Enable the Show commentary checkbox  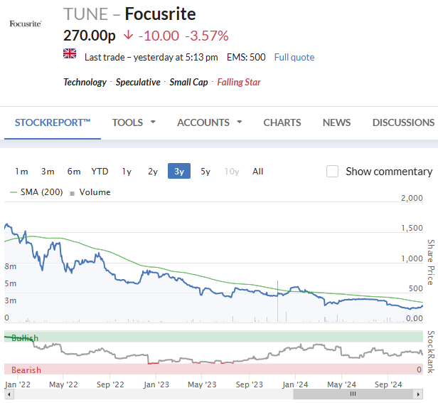pyautogui.click(x=333, y=171)
